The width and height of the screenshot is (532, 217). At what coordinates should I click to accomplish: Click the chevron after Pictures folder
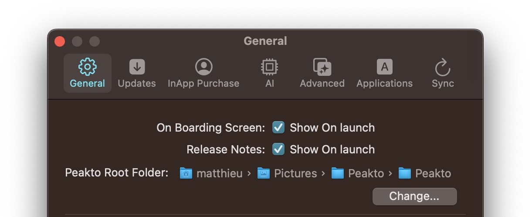[323, 173]
